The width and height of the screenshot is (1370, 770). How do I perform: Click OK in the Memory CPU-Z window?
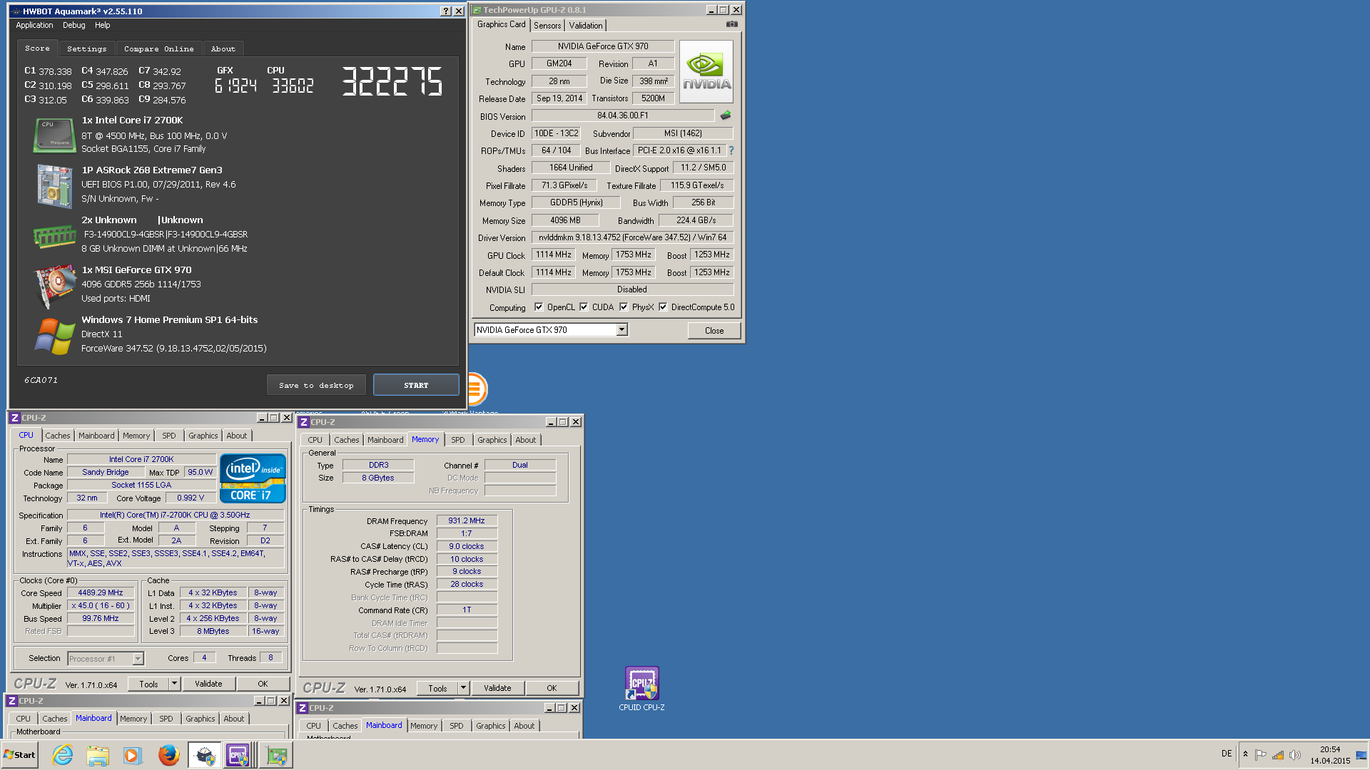(x=552, y=688)
